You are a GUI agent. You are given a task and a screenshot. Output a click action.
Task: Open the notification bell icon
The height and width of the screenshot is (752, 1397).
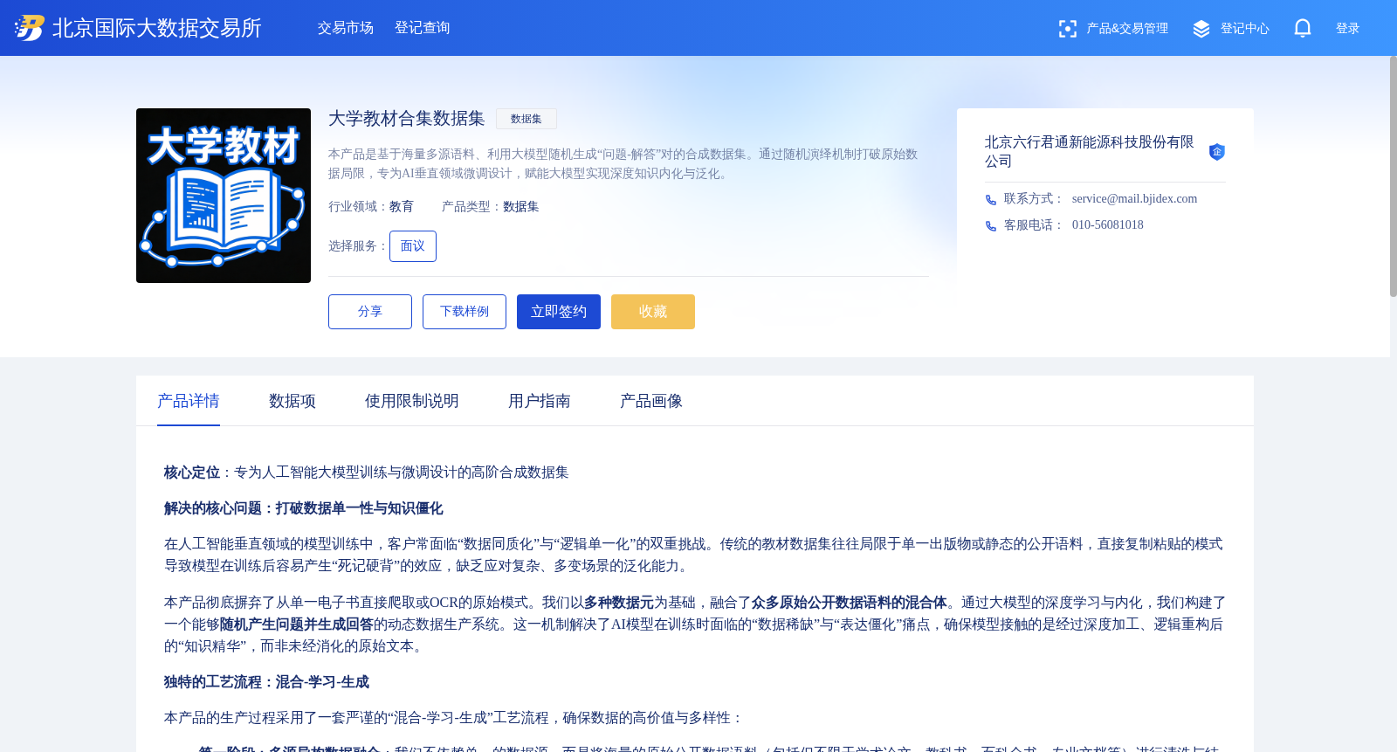1303,29
